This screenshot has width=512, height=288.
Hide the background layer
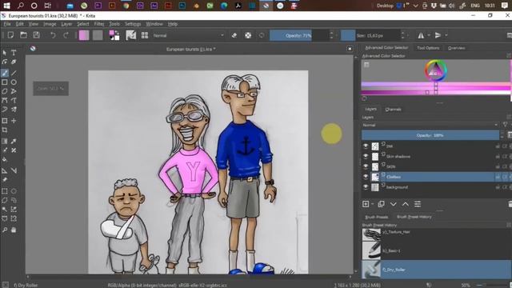[366, 187]
